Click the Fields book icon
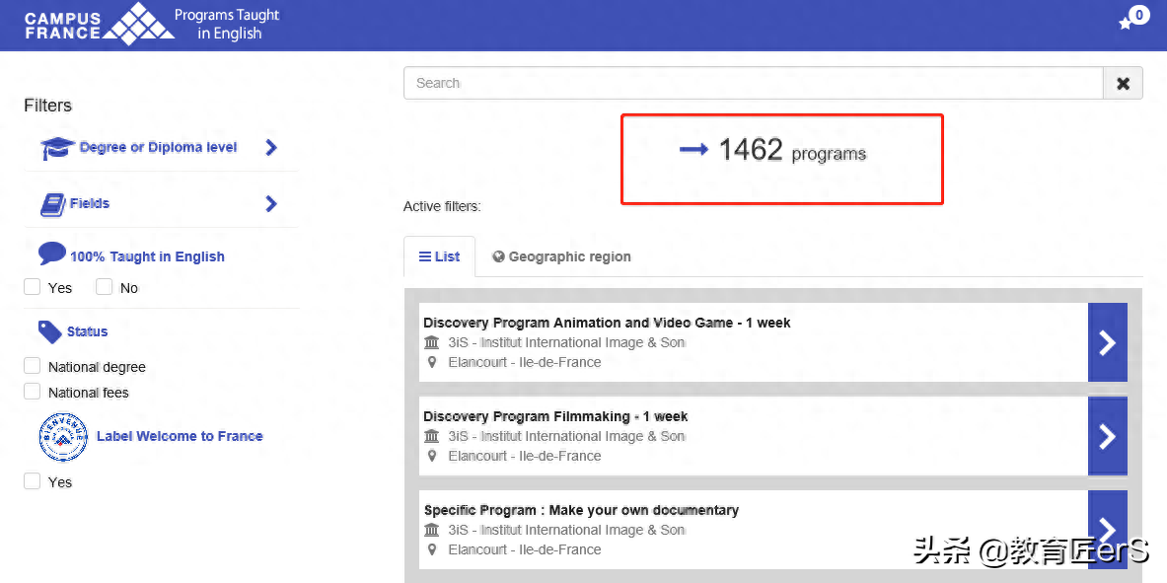 52,204
